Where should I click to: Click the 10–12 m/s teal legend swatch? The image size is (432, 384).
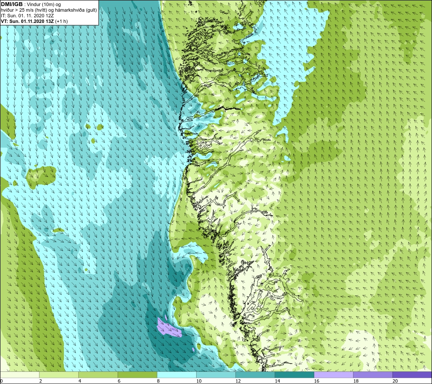[216, 374]
